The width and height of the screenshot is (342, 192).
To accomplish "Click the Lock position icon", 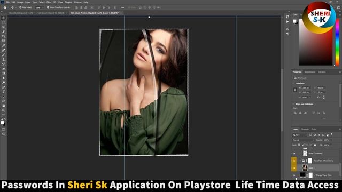I will [x=307, y=145].
